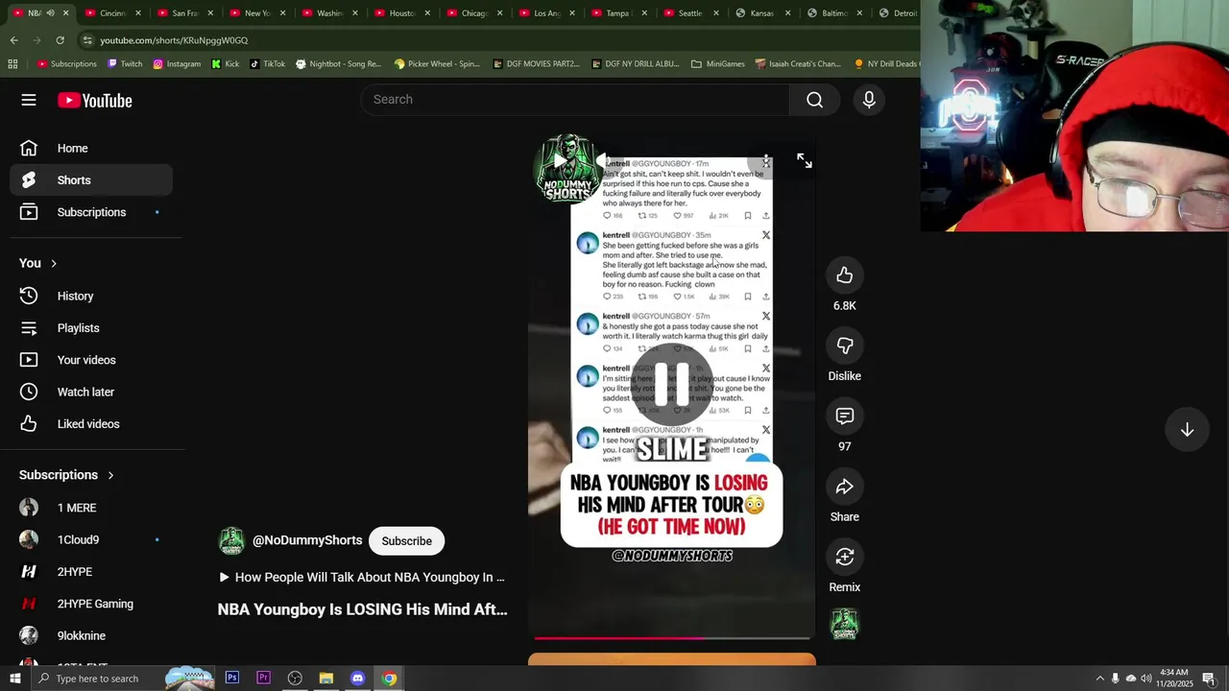Open File Explorer from the taskbar
Viewport: 1229px width, 691px height.
tap(326, 678)
